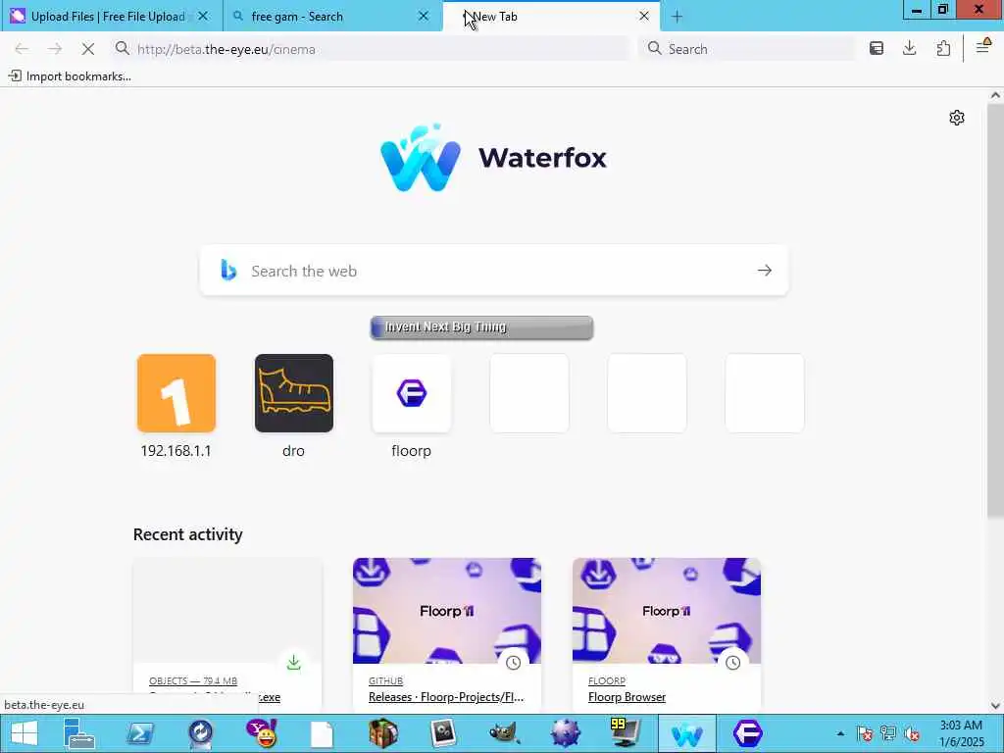
Task: Click the scrollbar up arrow
Action: 995,95
